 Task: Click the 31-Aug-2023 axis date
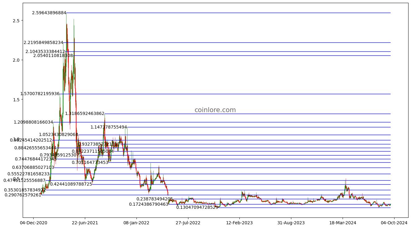click(x=291, y=222)
